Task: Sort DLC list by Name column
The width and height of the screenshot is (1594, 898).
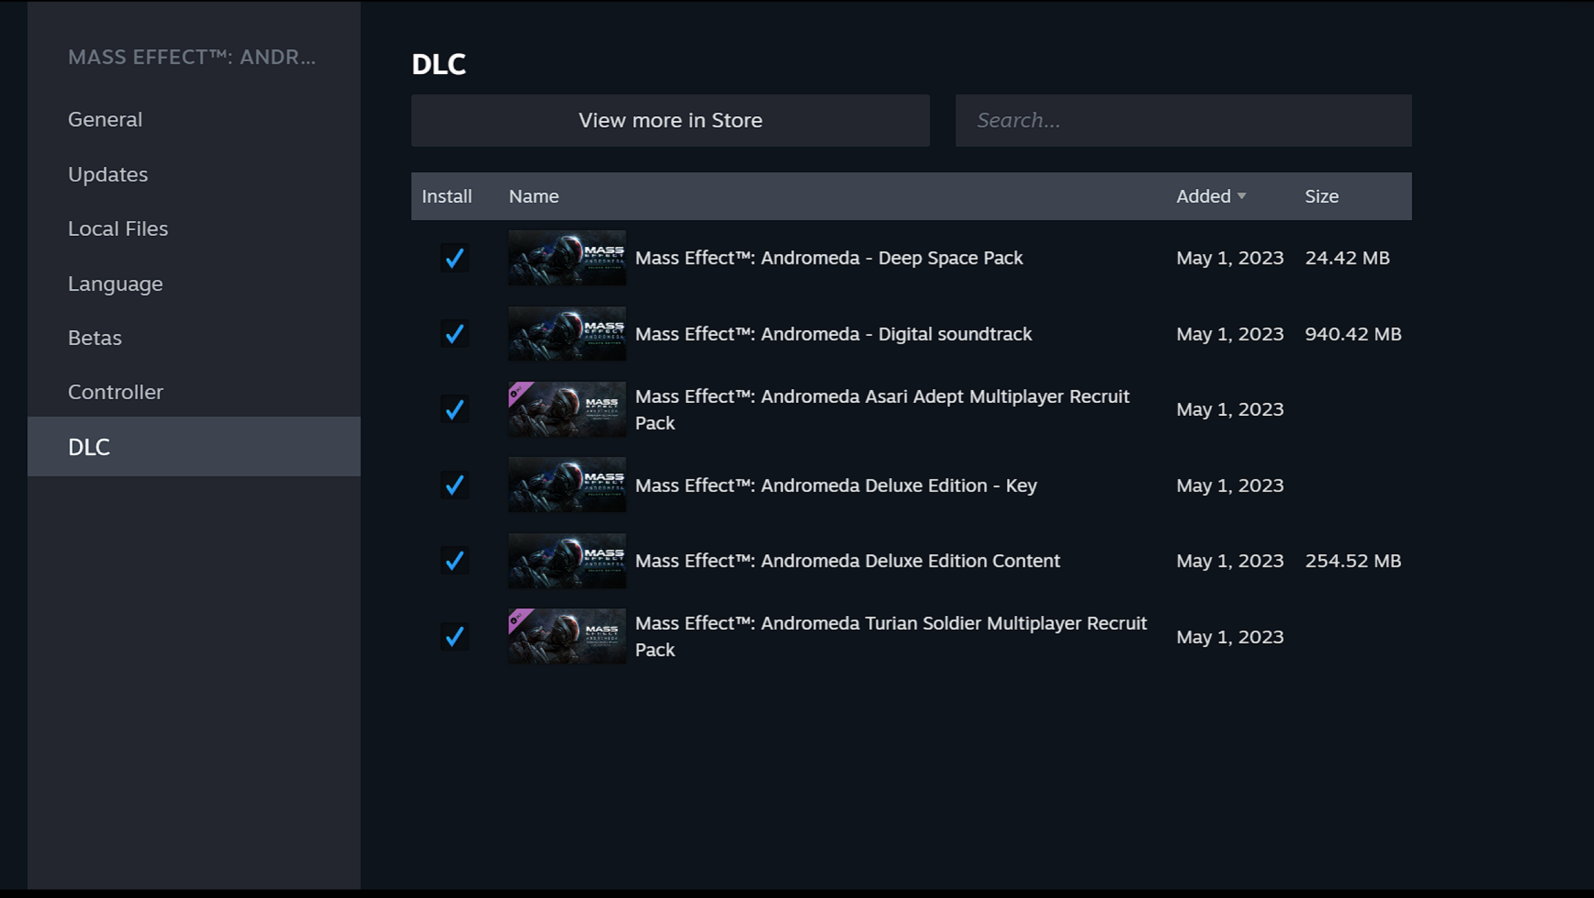Action: [533, 196]
